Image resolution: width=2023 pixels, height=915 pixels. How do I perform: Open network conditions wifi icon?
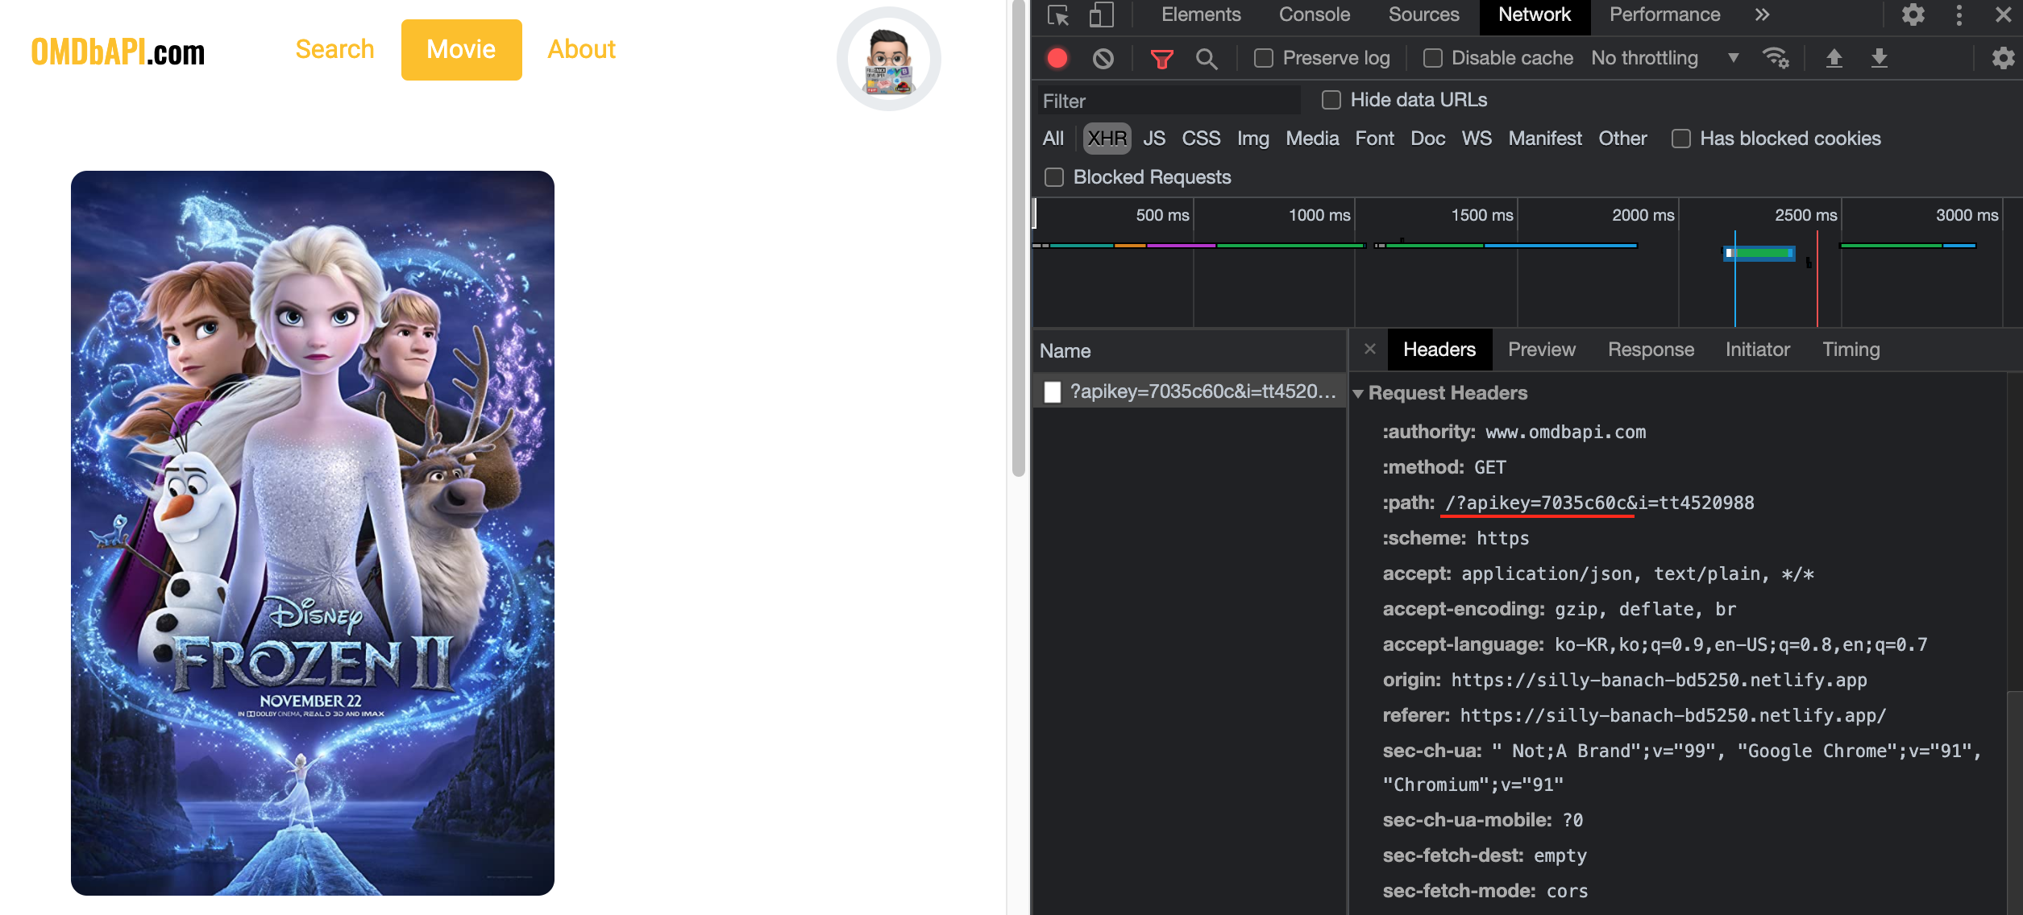point(1775,58)
